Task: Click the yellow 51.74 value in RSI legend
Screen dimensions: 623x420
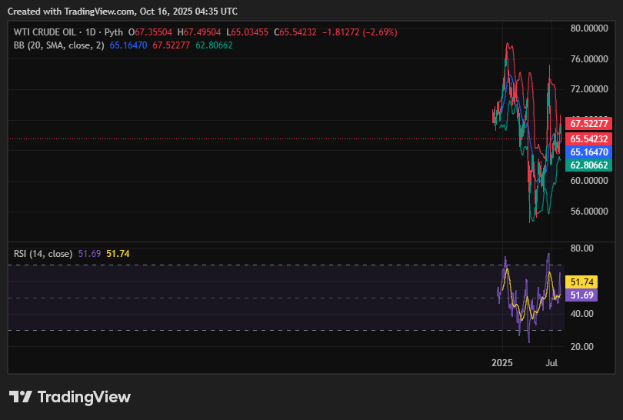Action: tap(118, 253)
